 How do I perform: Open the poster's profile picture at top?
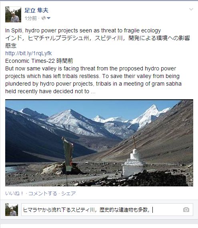13,14
